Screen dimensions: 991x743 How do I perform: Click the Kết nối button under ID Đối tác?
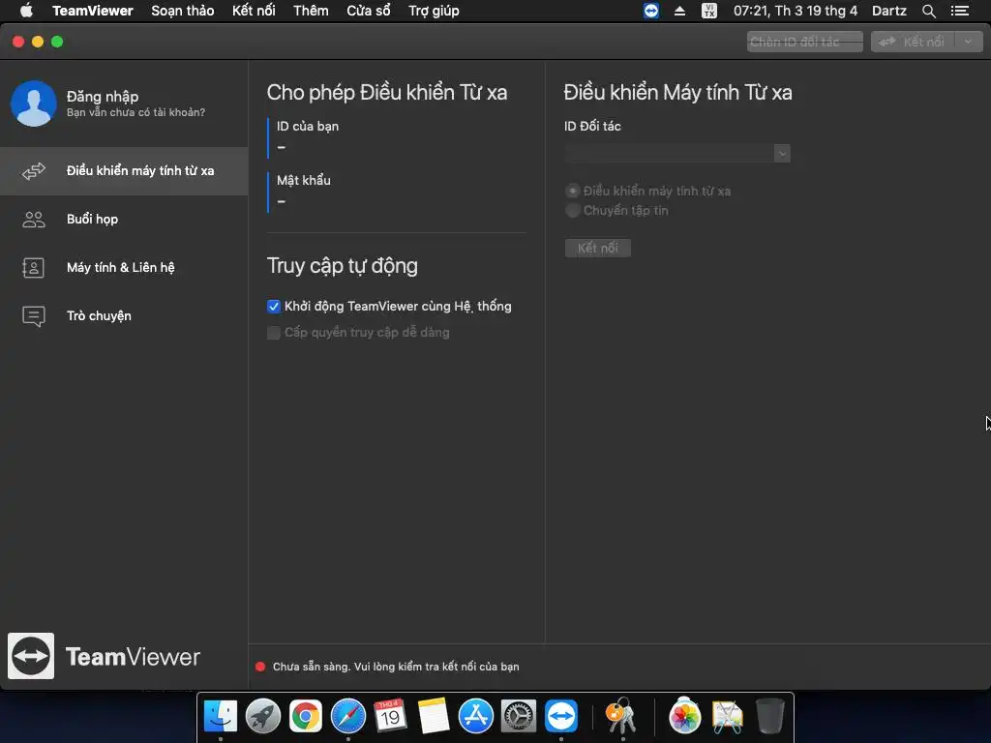pyautogui.click(x=598, y=248)
